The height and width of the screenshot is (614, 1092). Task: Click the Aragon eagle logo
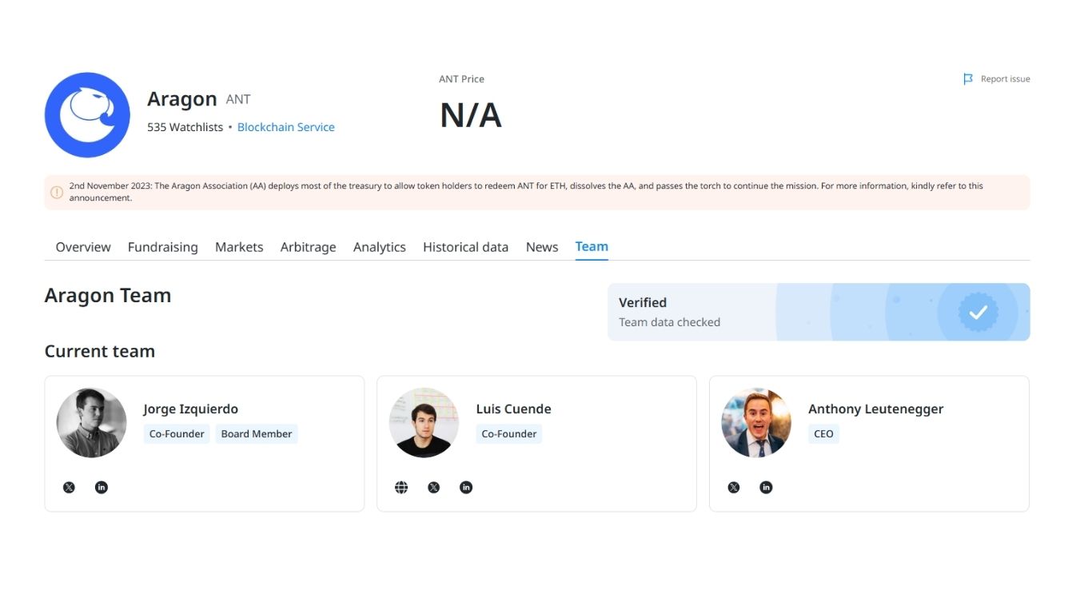pos(87,114)
